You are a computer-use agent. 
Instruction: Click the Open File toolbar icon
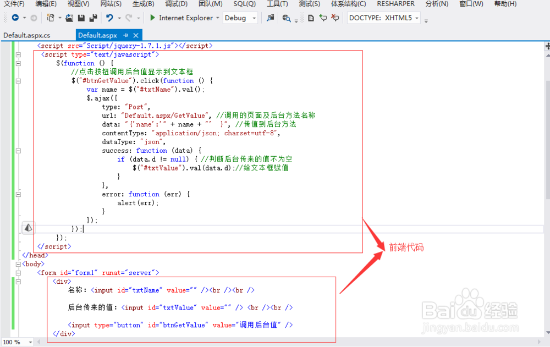pyautogui.click(x=69, y=18)
